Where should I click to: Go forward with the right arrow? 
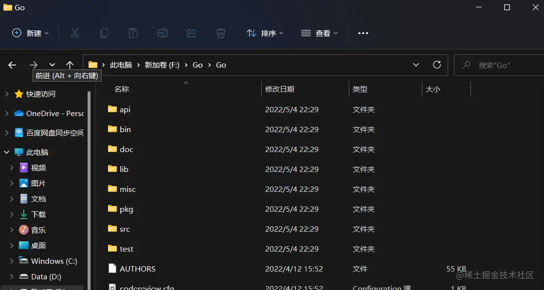[x=33, y=65]
